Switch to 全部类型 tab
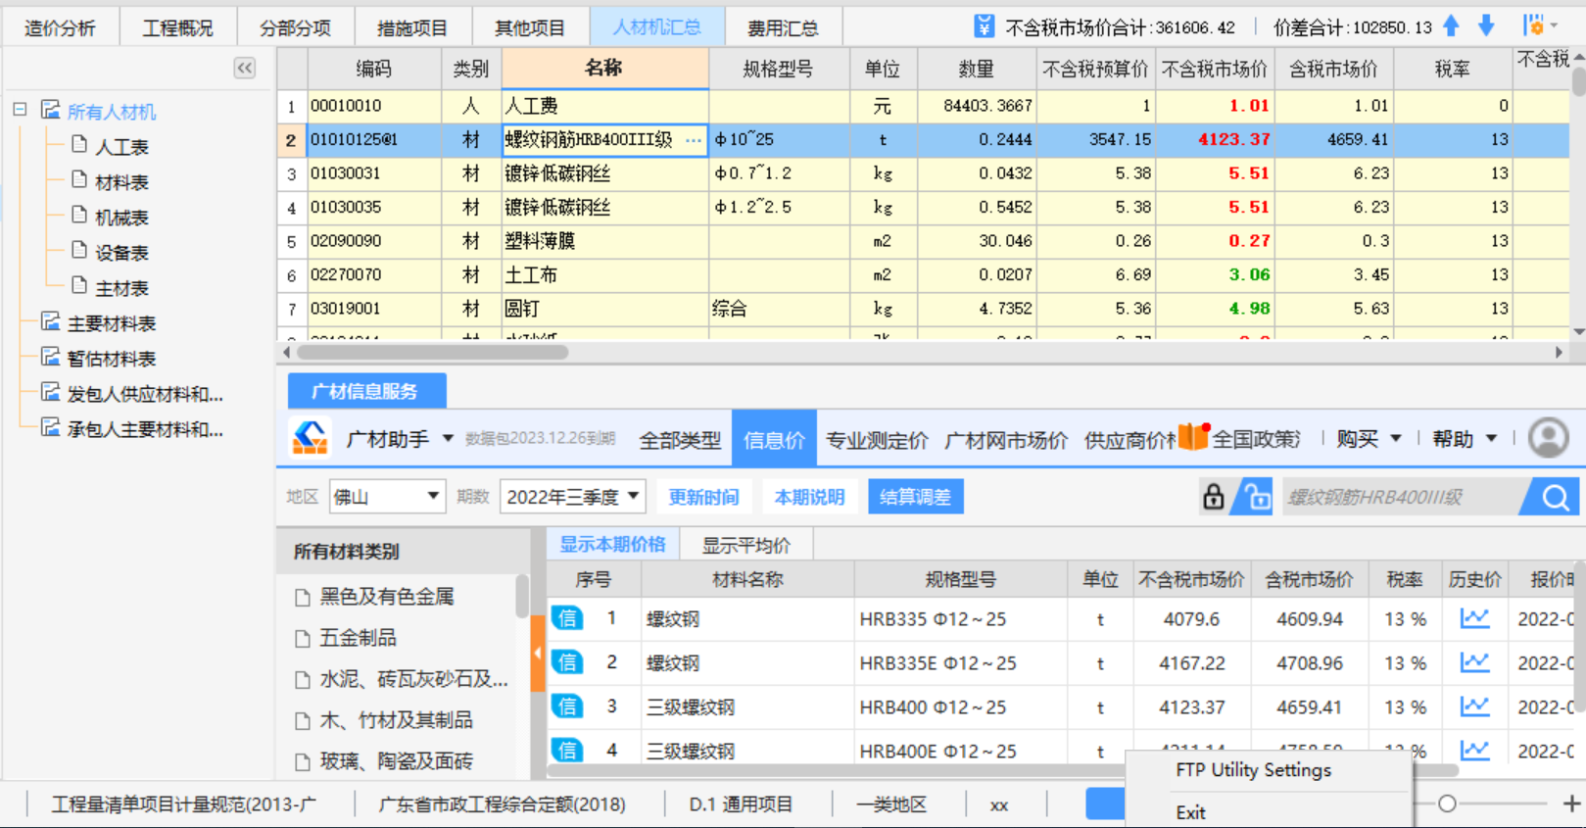 [x=680, y=440]
